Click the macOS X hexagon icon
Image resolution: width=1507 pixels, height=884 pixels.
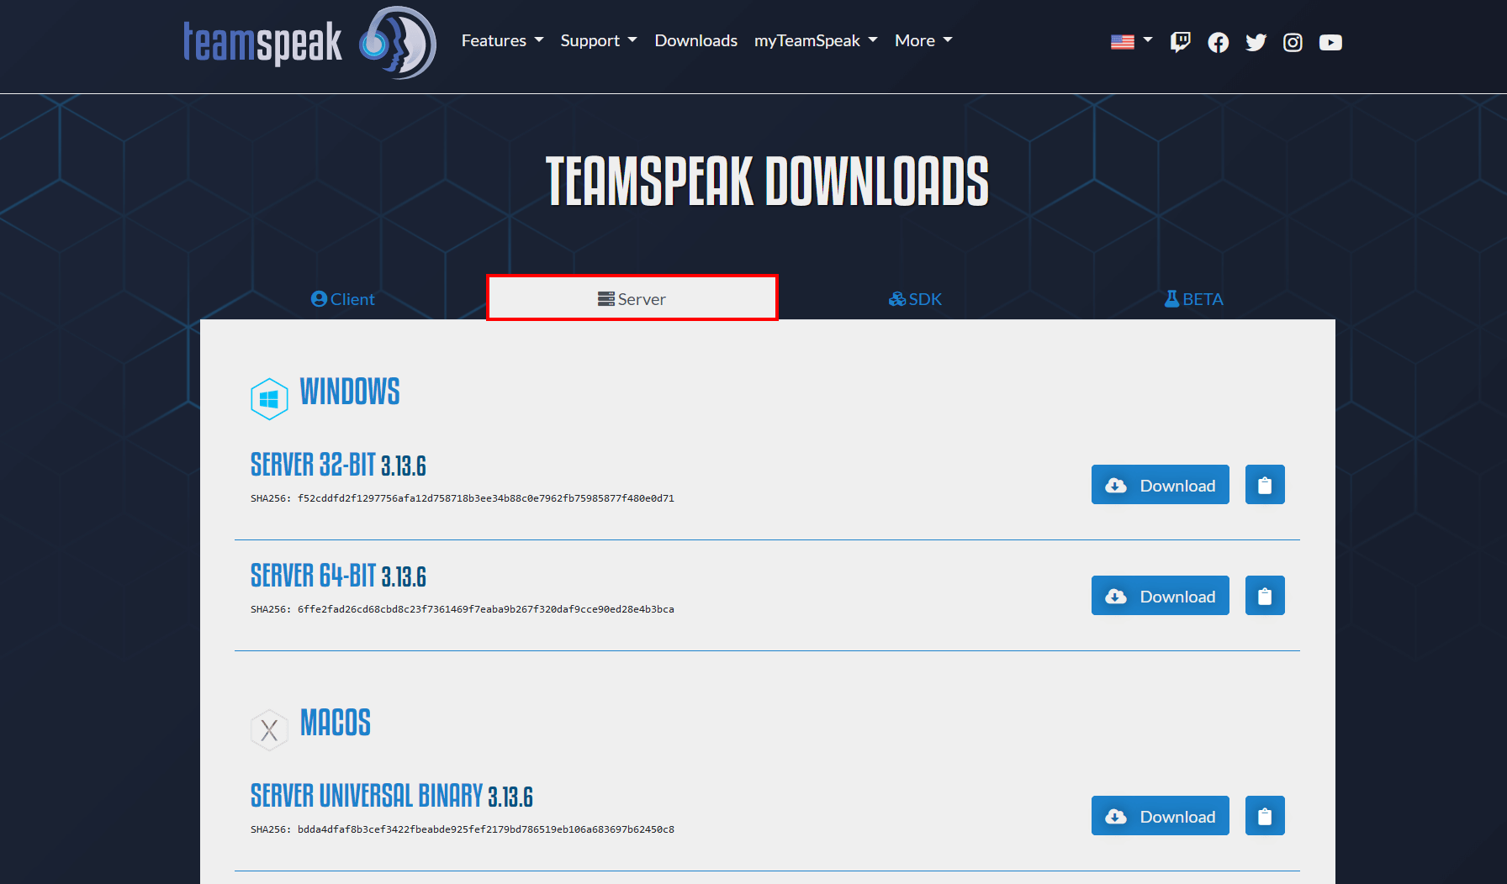[269, 730]
